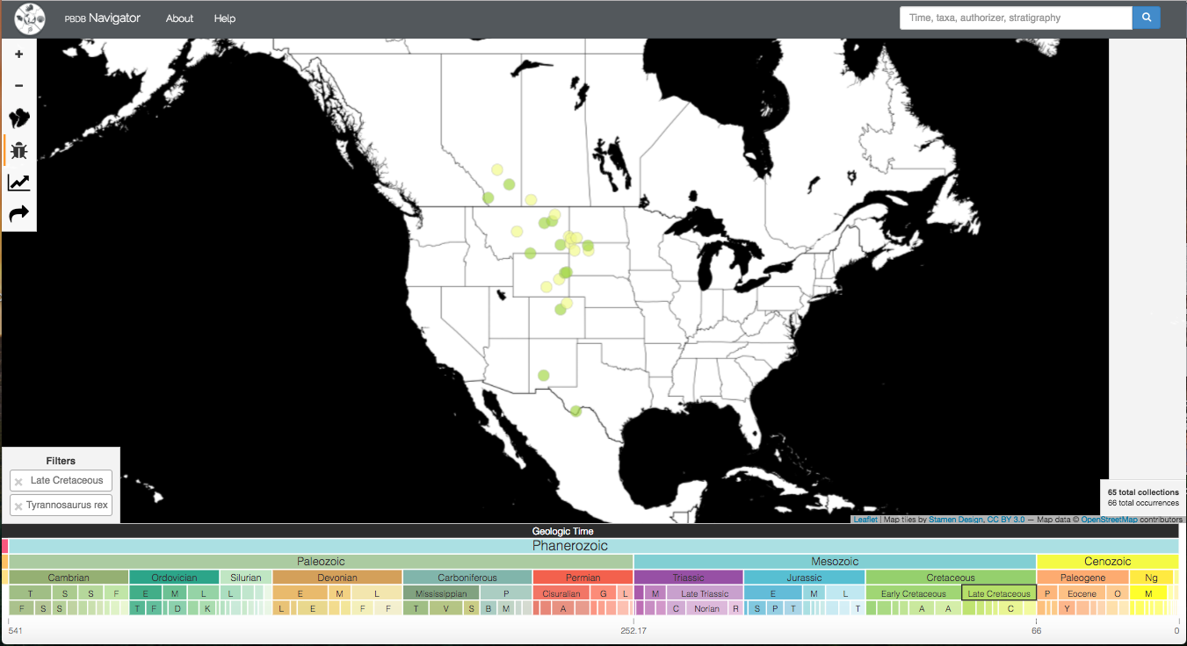Open the diversity statistics chart icon
The height and width of the screenshot is (646, 1187).
(x=19, y=183)
